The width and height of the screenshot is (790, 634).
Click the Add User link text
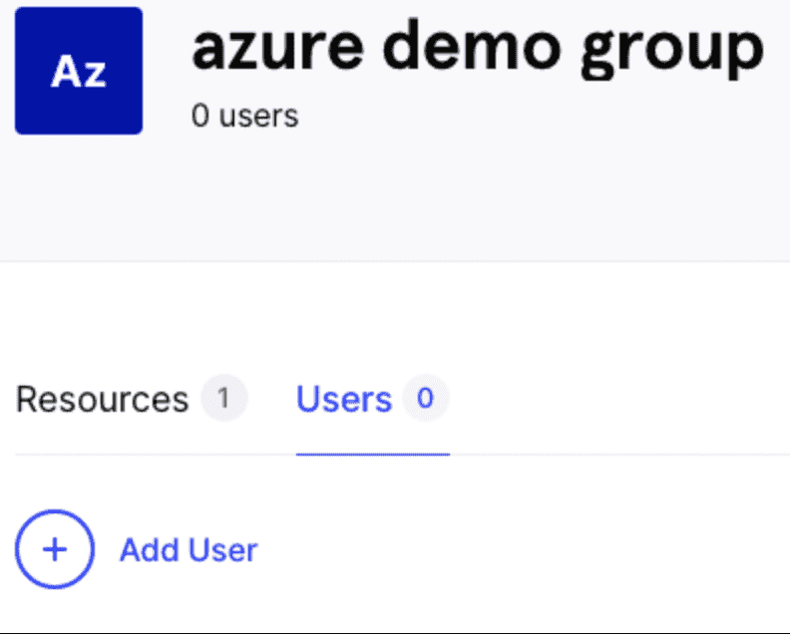(189, 550)
